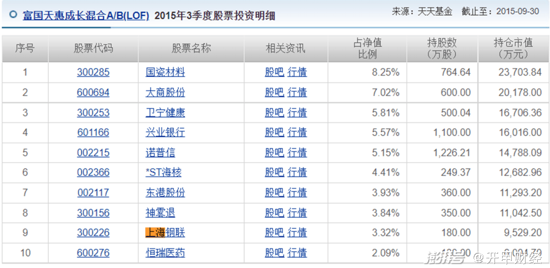Open stock code 300156
The image size is (550, 268).
point(93,213)
